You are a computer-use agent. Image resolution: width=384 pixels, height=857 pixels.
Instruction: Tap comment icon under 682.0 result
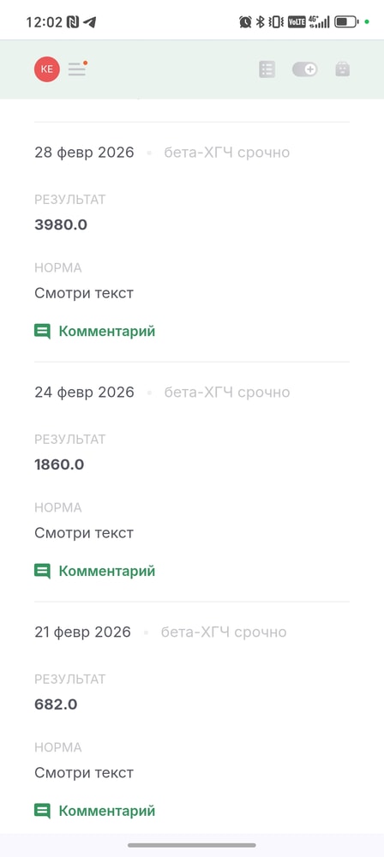coord(42,811)
